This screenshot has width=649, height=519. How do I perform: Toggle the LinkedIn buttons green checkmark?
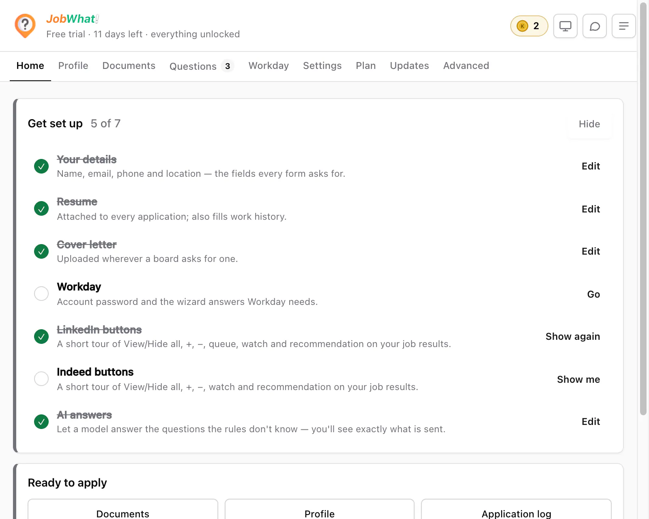[41, 337]
